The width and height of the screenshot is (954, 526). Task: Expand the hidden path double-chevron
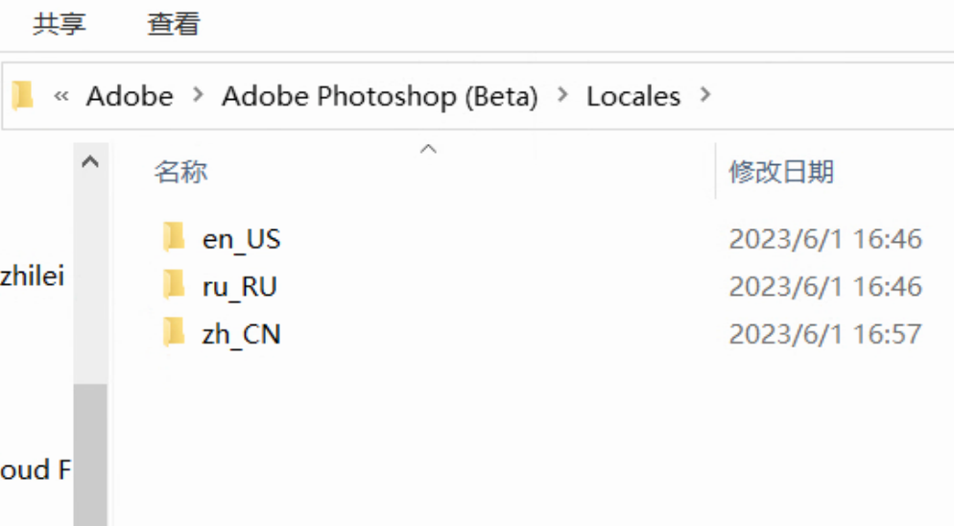61,96
